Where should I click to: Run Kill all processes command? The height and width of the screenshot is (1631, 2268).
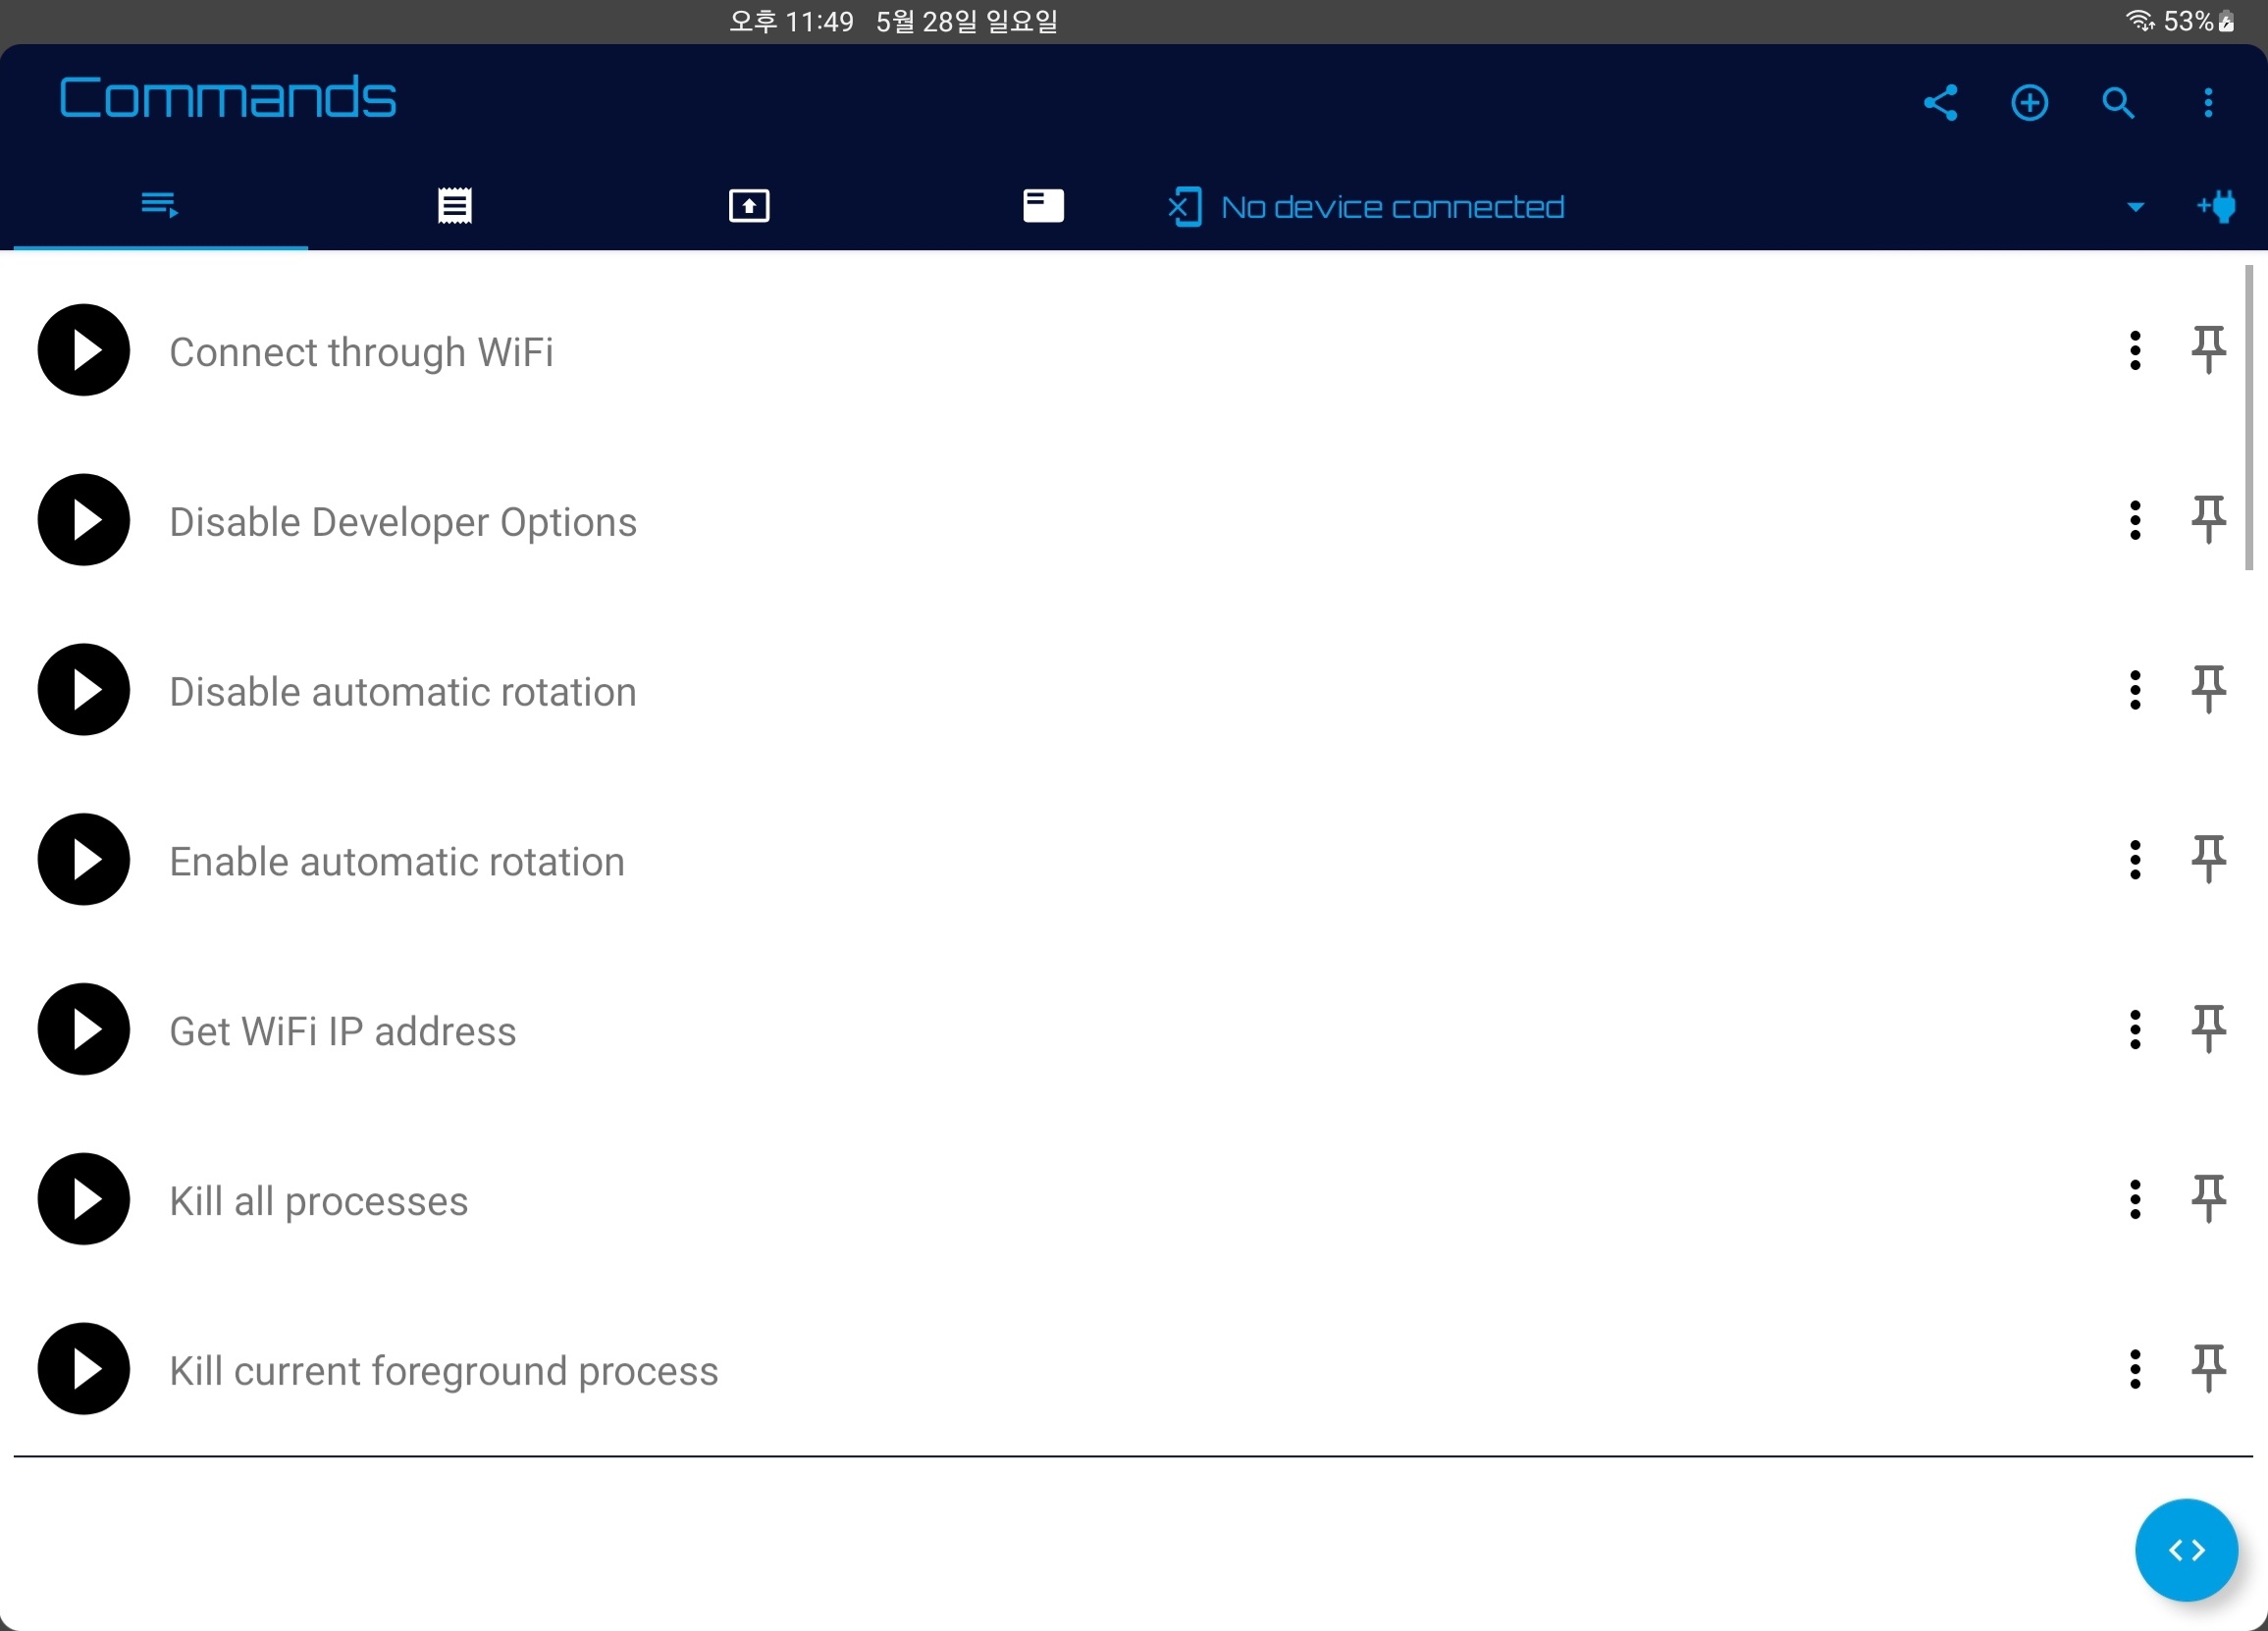tap(84, 1199)
